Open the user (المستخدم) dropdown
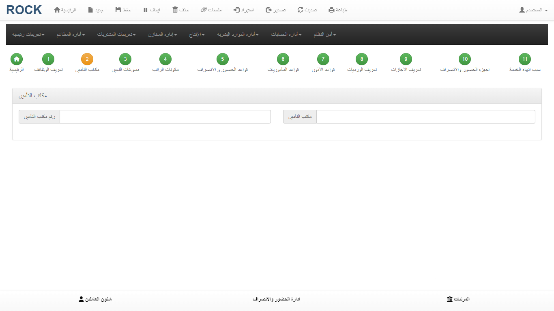 [533, 10]
